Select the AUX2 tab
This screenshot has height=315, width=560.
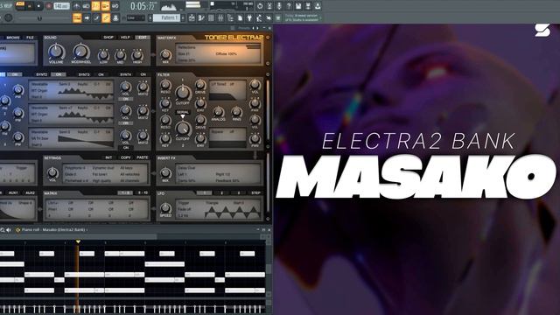tap(30, 192)
